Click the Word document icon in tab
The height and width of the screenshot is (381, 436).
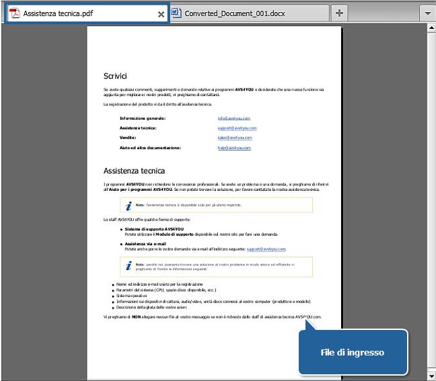(x=176, y=13)
